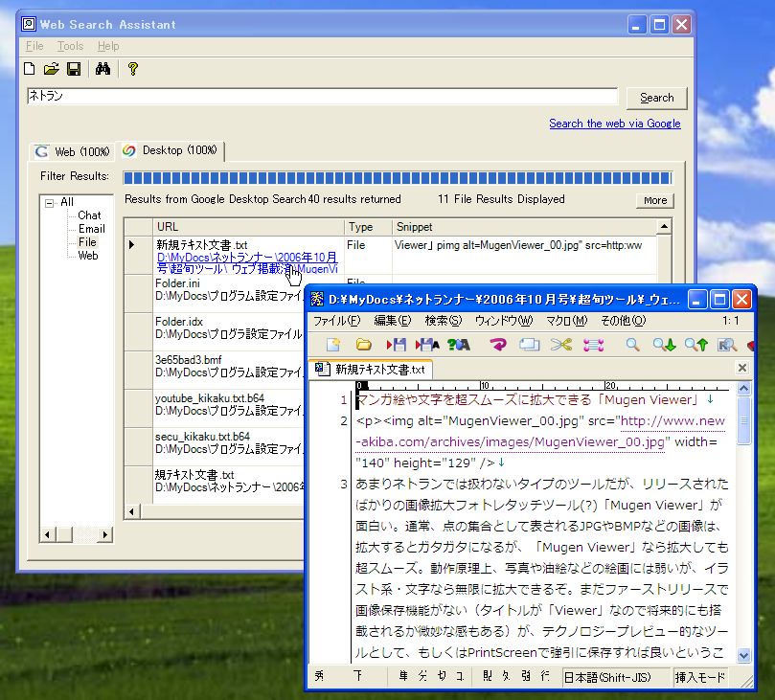Click the plain magnifier Find icon in the editor
The width and height of the screenshot is (775, 700).
(x=632, y=345)
